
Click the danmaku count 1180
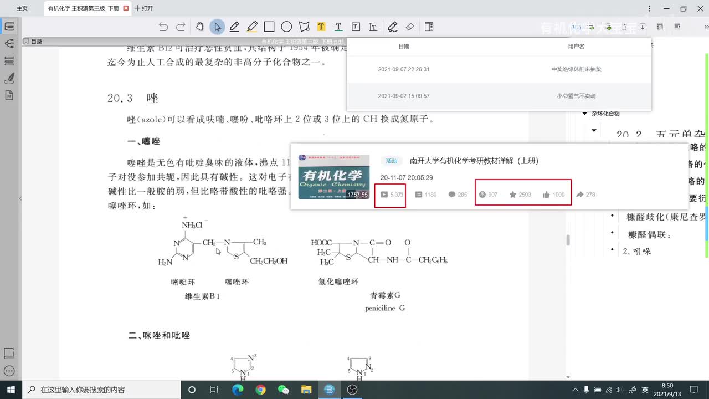426,195
